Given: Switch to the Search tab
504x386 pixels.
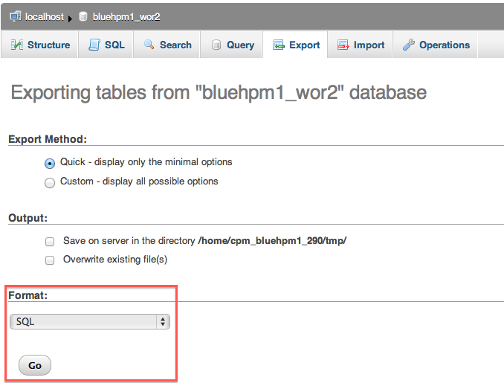Looking at the screenshot, I should pyautogui.click(x=175, y=45).
